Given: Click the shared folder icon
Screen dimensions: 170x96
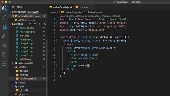Looking at the screenshot, I should (16, 83).
